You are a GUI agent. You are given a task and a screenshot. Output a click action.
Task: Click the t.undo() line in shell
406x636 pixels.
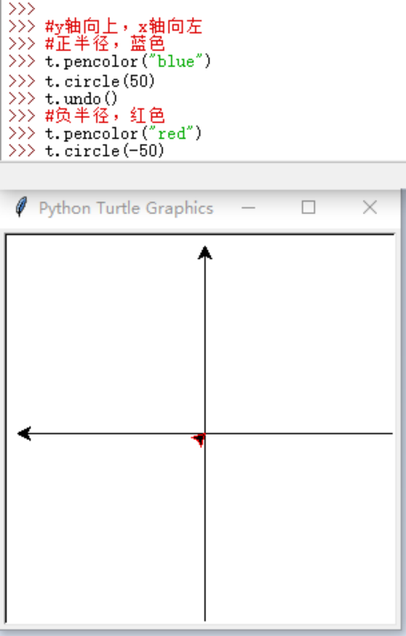[x=81, y=99]
